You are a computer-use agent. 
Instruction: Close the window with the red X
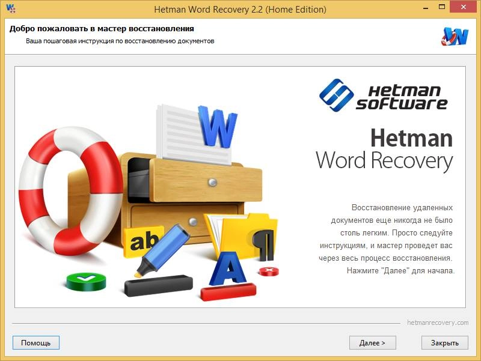tap(464, 7)
